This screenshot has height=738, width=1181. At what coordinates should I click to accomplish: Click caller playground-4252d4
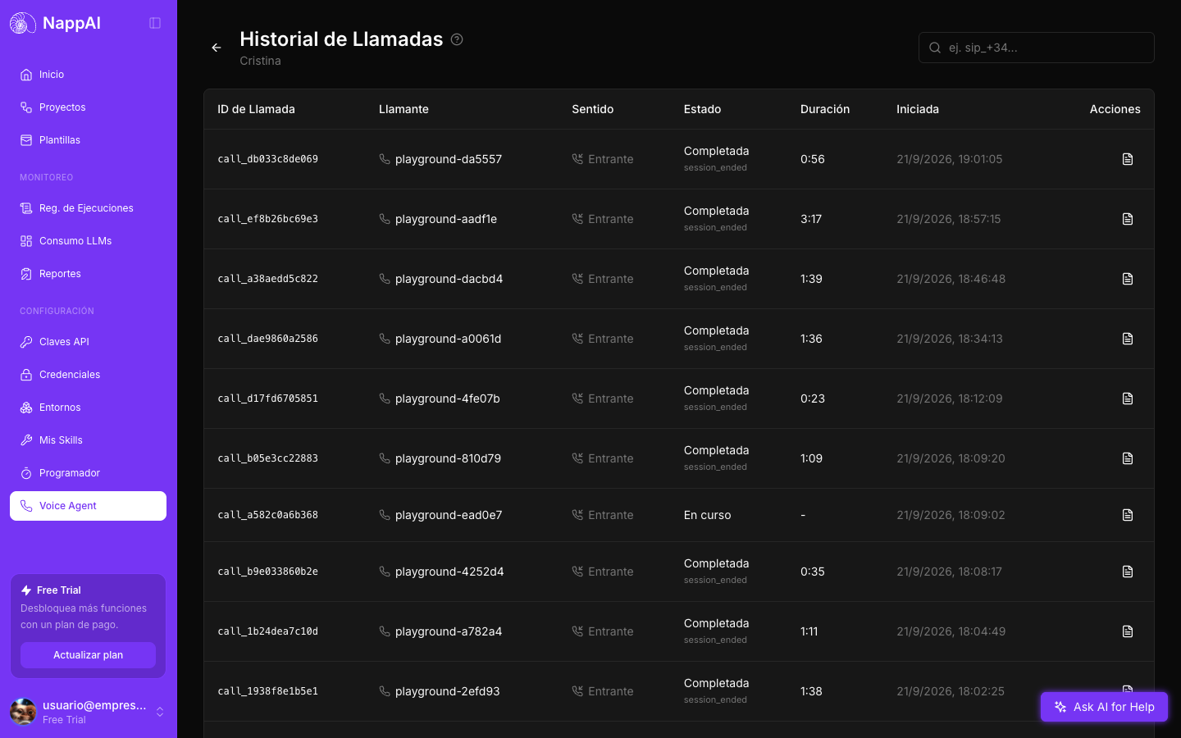449,572
